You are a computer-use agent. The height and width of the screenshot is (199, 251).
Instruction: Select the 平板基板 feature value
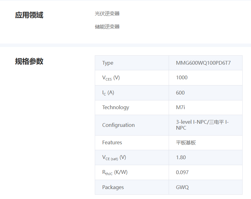186,143
